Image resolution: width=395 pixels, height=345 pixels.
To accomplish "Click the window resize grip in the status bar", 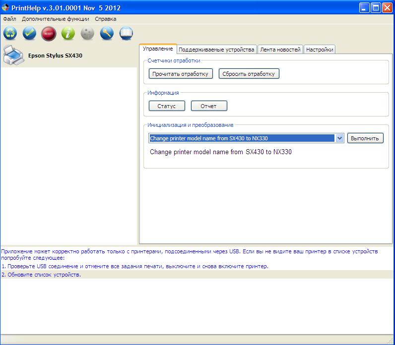I will [390, 341].
